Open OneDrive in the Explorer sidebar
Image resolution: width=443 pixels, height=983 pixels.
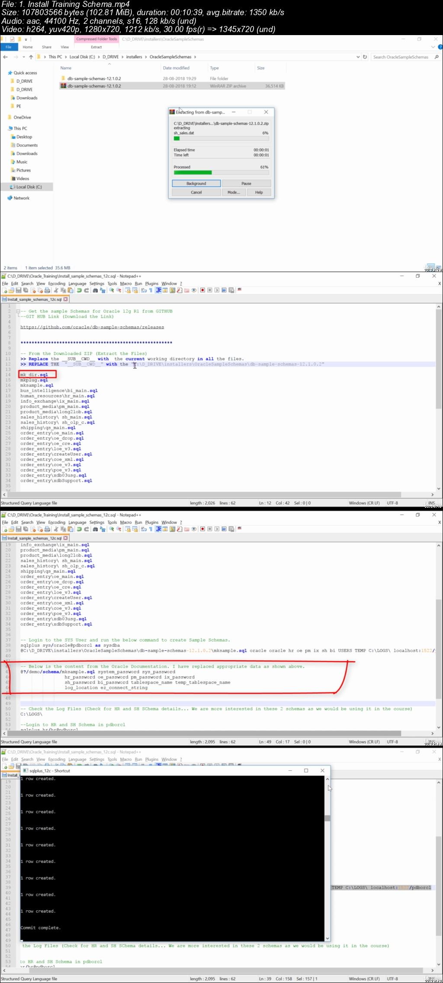22,117
